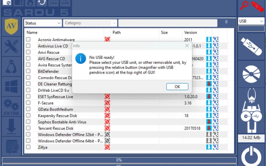266x166 pixels.
Task: Check the Tencent Rescue Disk checkbox
Action: [28, 128]
